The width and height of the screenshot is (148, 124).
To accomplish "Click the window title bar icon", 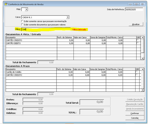I will (x=6, y=4).
